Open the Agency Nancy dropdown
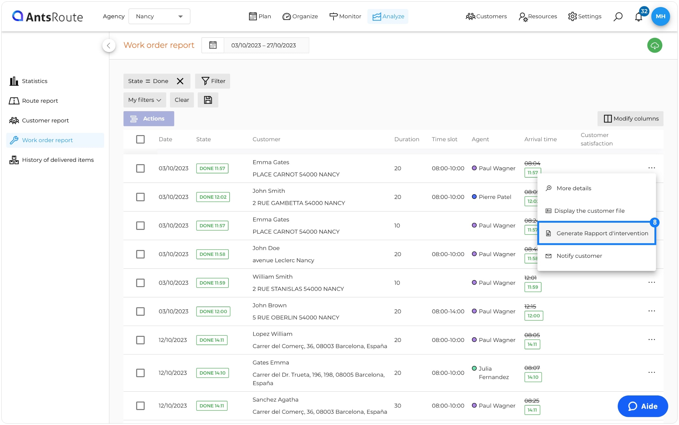Viewport: 679px width, 425px height. pos(159,16)
